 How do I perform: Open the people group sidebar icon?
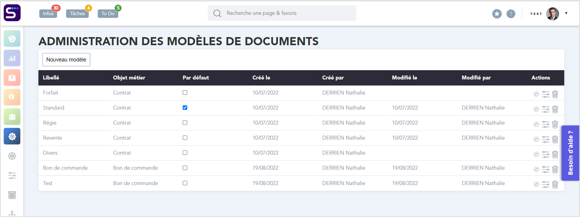(x=12, y=117)
